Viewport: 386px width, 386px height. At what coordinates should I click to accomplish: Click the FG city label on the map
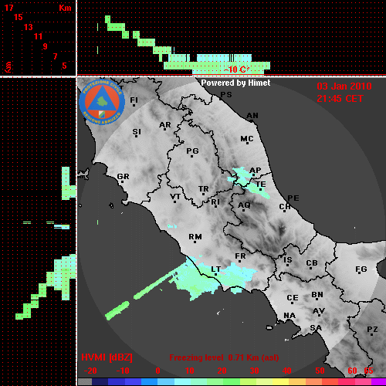[x=361, y=269]
